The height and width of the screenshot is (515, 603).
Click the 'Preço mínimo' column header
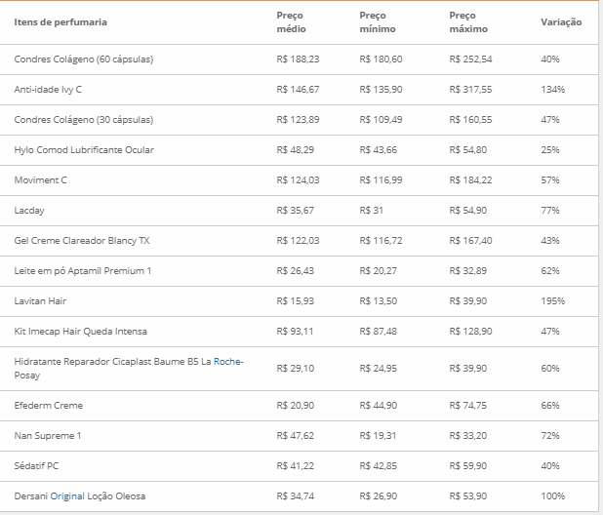377,22
